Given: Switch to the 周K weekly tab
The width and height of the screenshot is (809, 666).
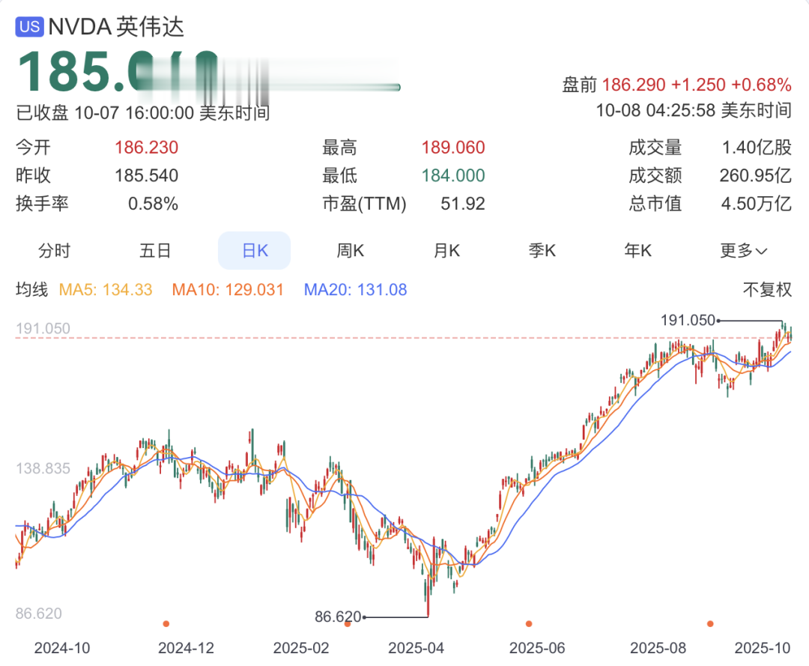Looking at the screenshot, I should point(351,251).
